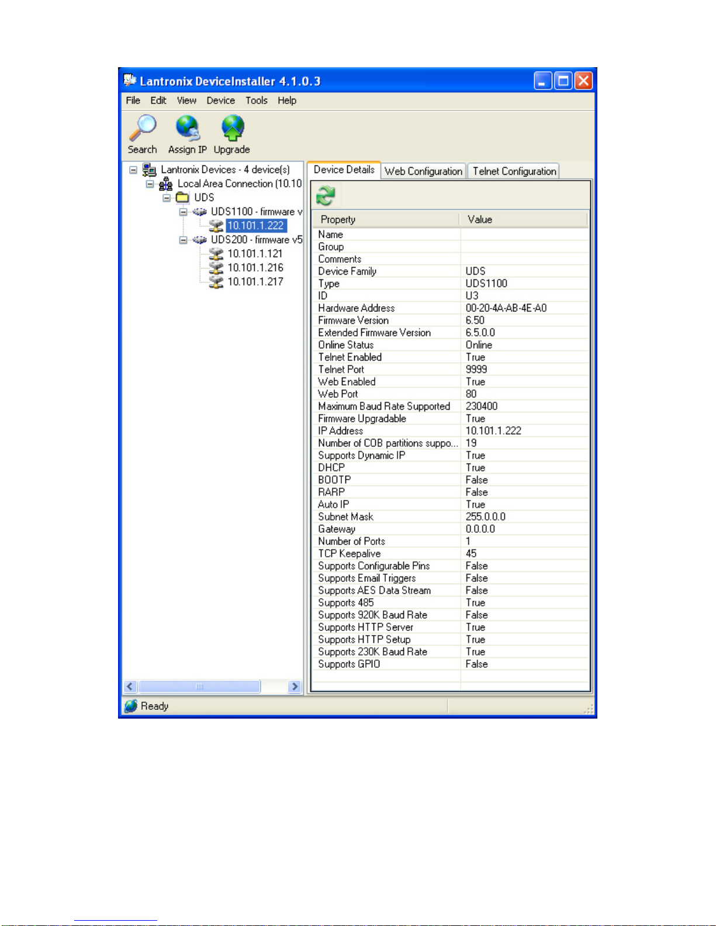Select device 10.101.1.121 in the tree

(255, 254)
